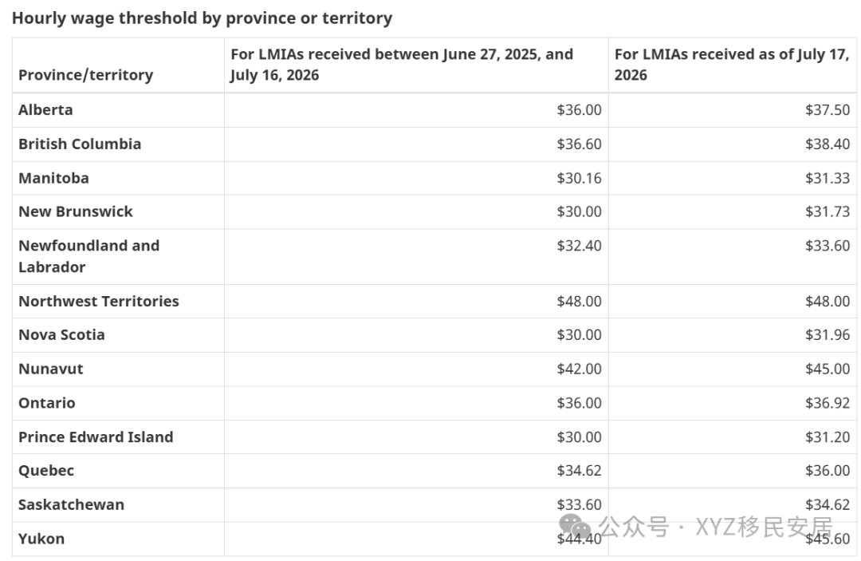Click the table title heading text
Viewport: 861px width, 561px height.
202,18
